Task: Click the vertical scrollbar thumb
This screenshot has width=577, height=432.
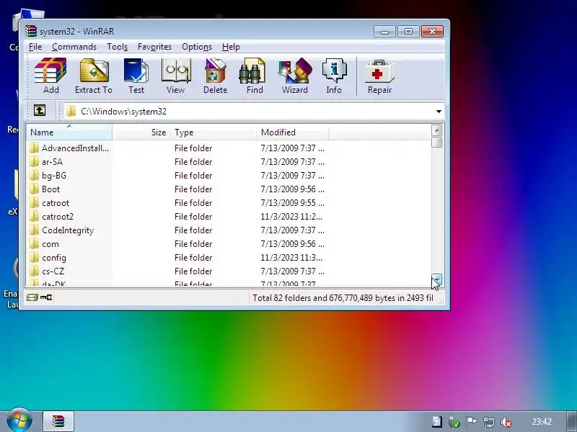Action: [437, 142]
